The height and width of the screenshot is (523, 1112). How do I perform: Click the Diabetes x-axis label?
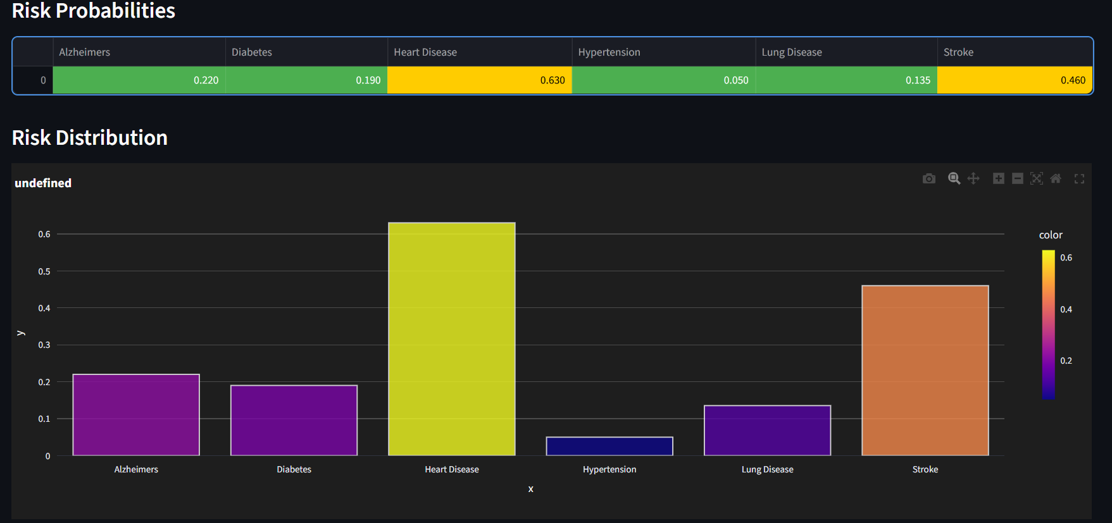[294, 469]
